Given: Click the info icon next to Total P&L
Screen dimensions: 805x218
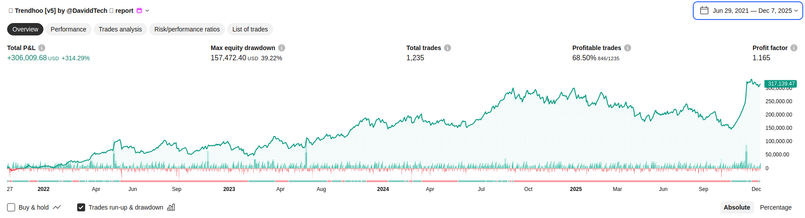Looking at the screenshot, I should click(42, 48).
